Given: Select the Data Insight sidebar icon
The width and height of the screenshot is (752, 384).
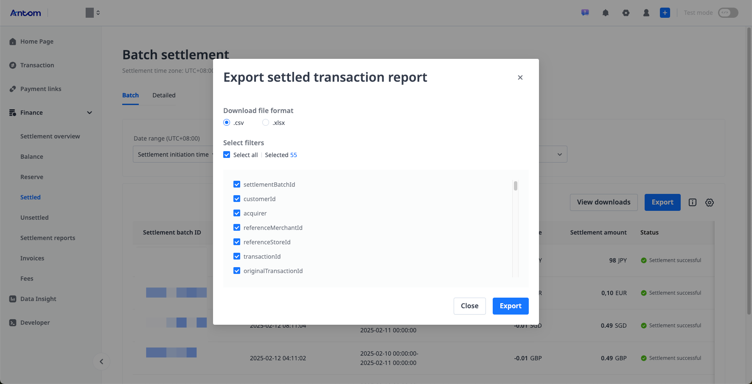Looking at the screenshot, I should click(x=12, y=298).
